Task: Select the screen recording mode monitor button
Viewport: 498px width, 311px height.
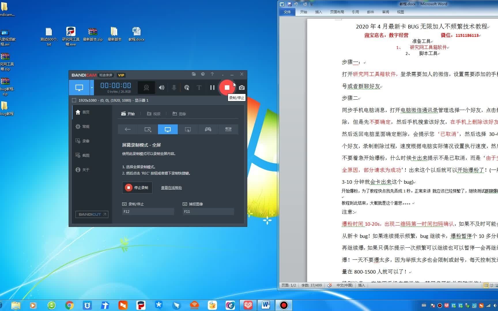Action: [79, 88]
